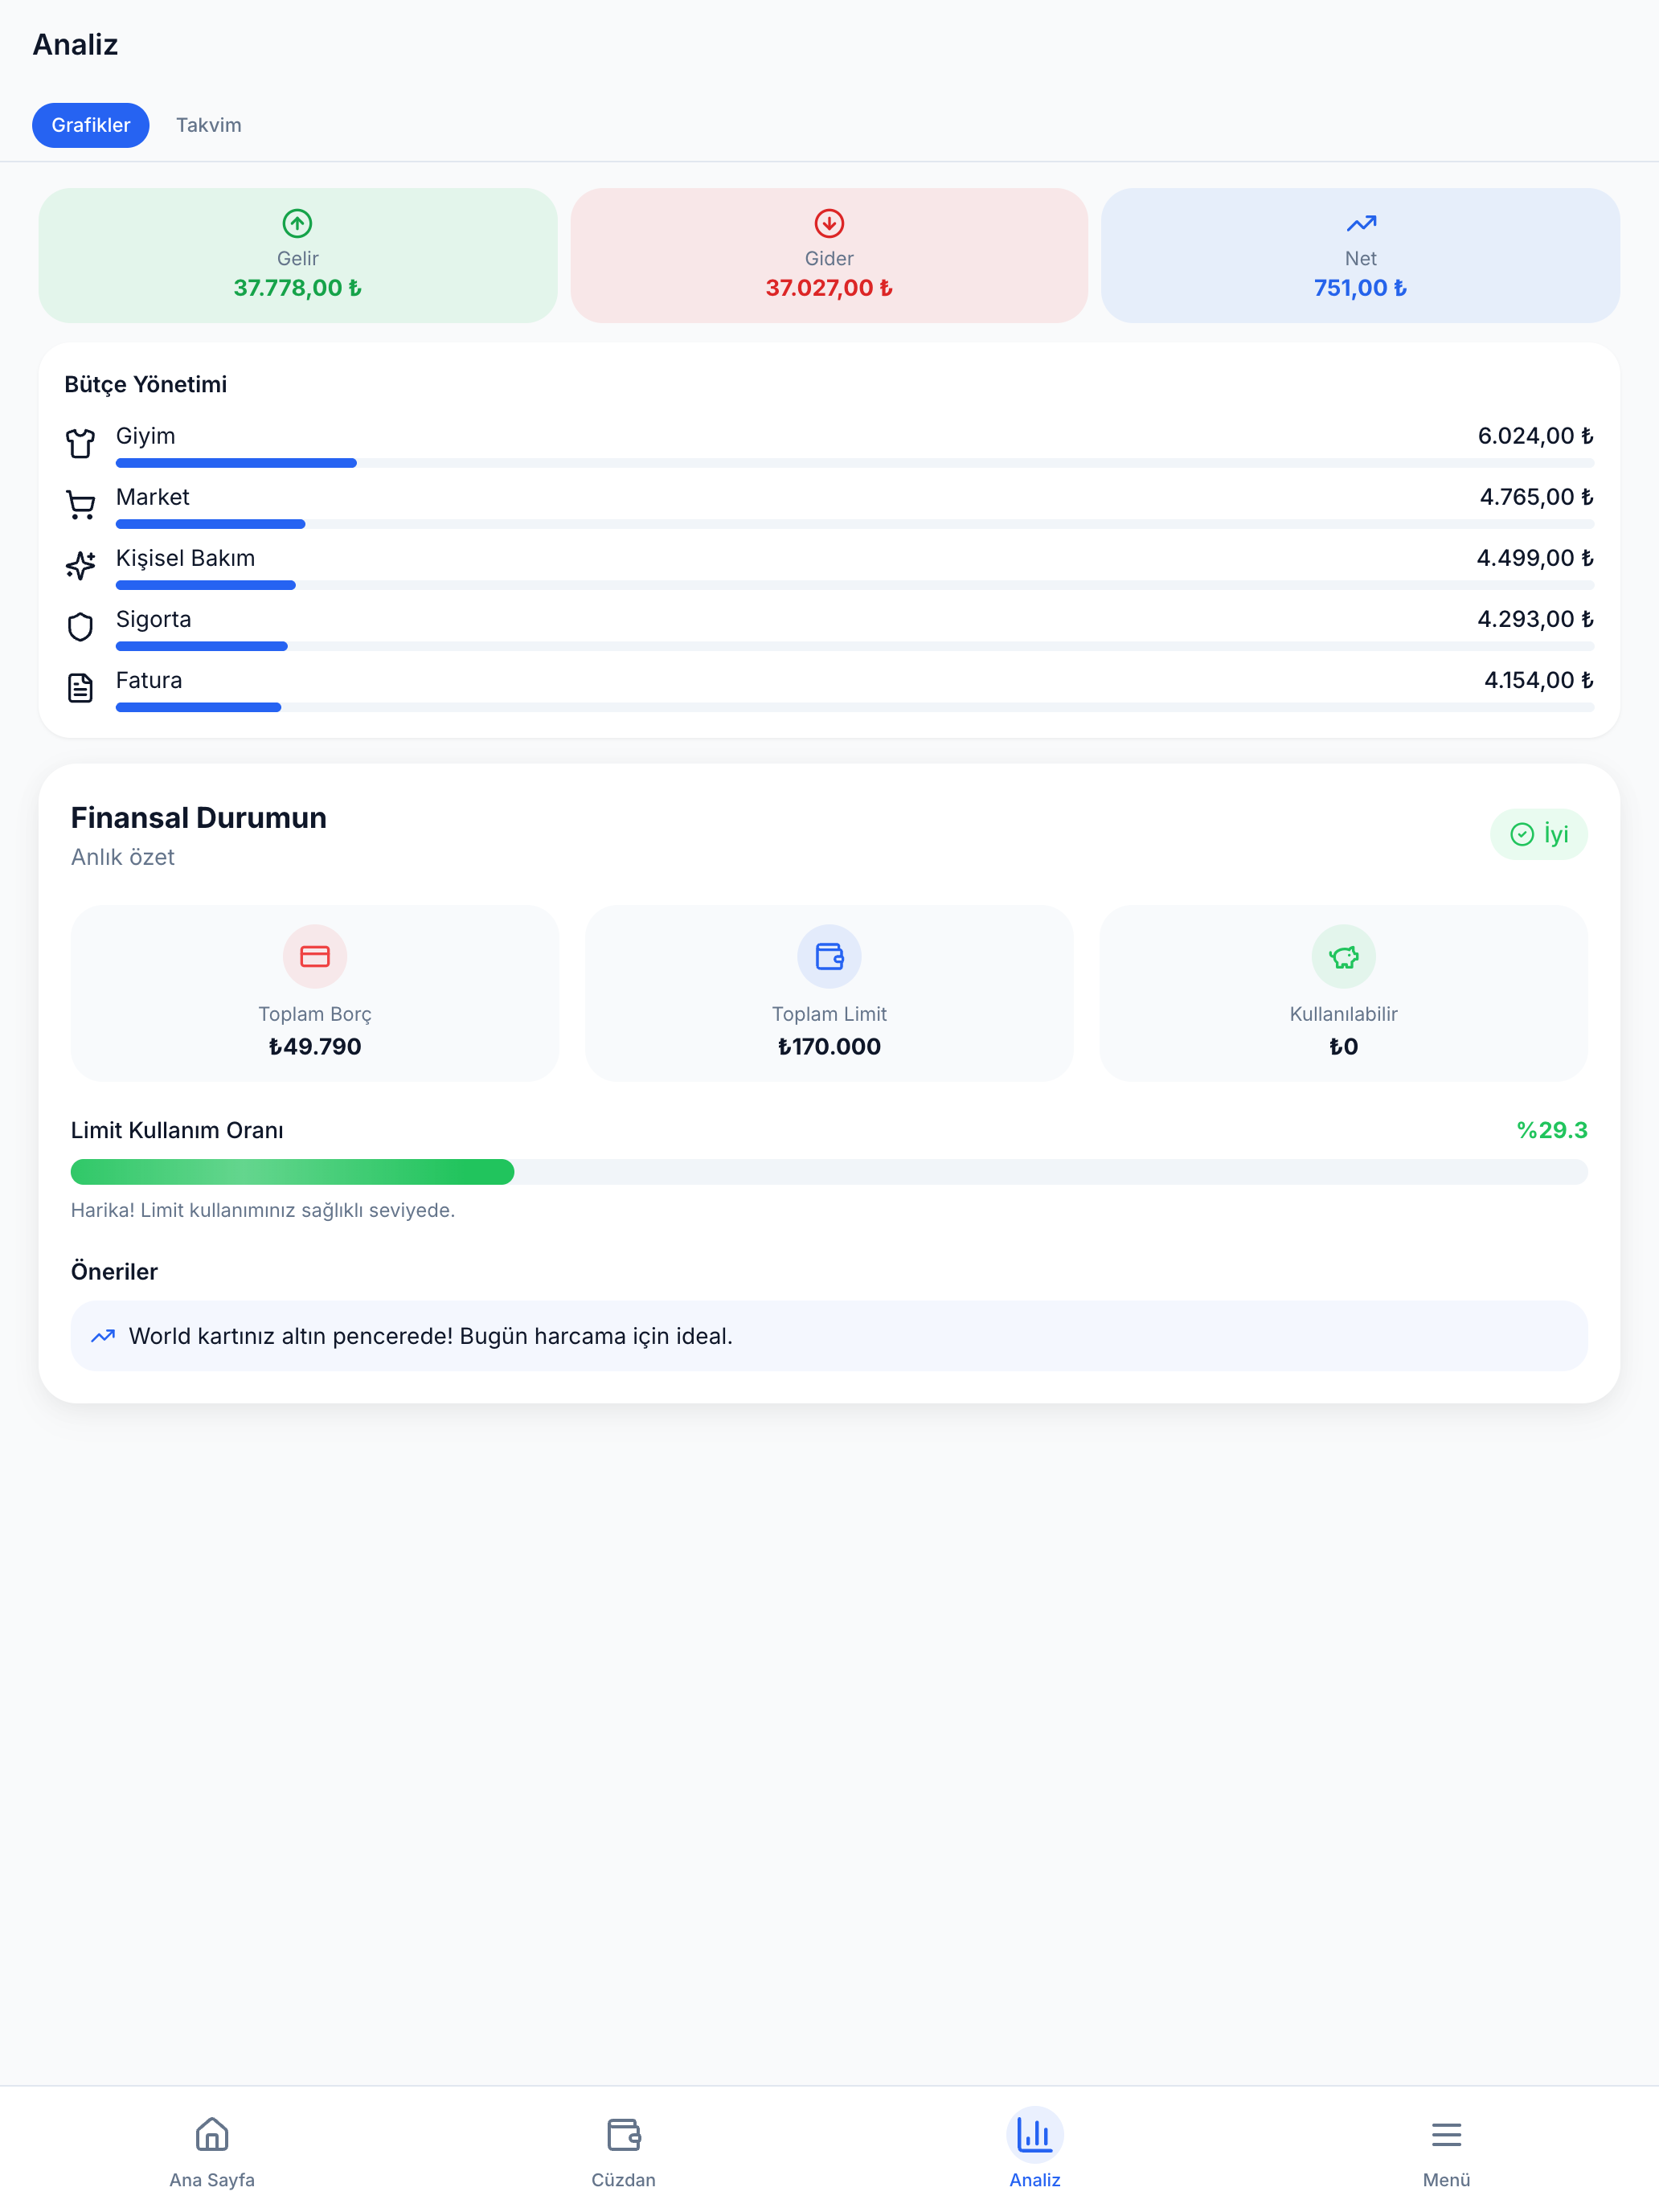
Task: Go to Ana Sayfa in bottom navigation
Action: click(212, 2150)
